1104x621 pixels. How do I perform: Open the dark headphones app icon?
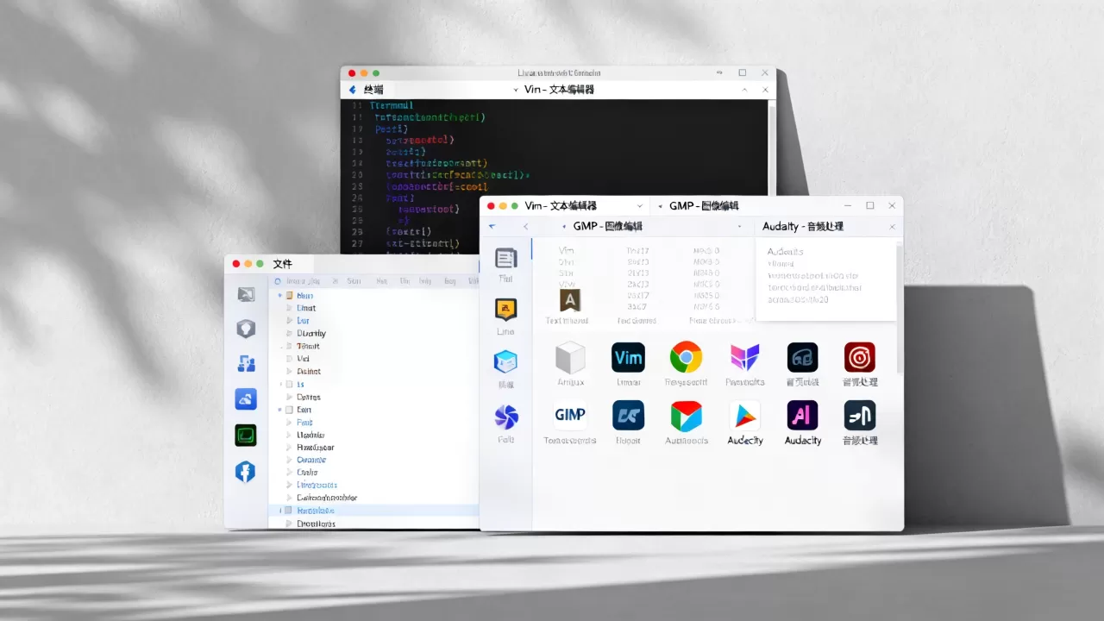click(802, 357)
